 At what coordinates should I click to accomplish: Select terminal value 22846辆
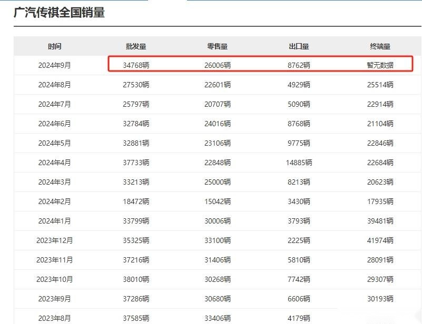pyautogui.click(x=380, y=143)
